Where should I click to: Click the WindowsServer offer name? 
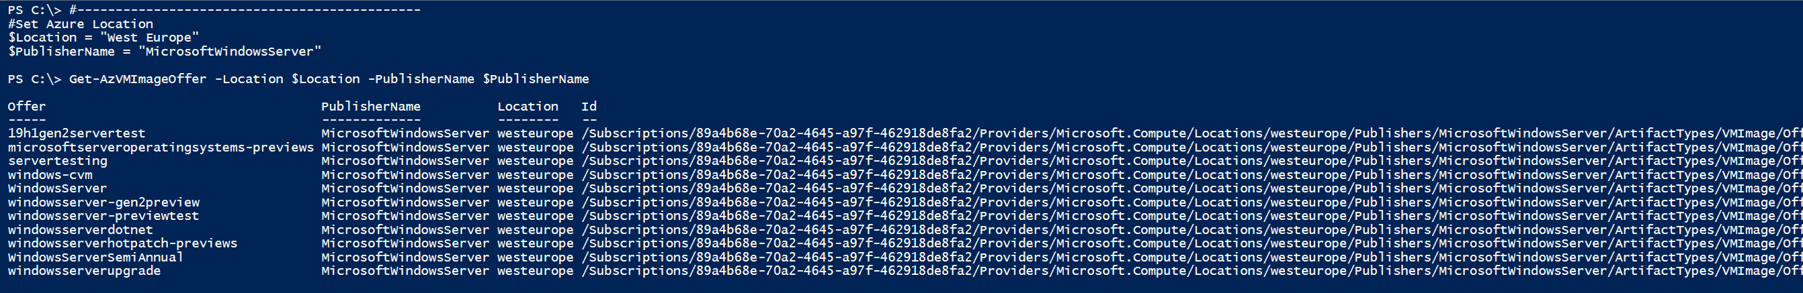click(x=57, y=188)
